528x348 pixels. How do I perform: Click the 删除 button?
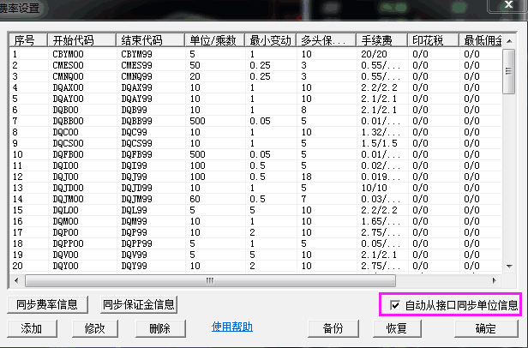(x=160, y=328)
